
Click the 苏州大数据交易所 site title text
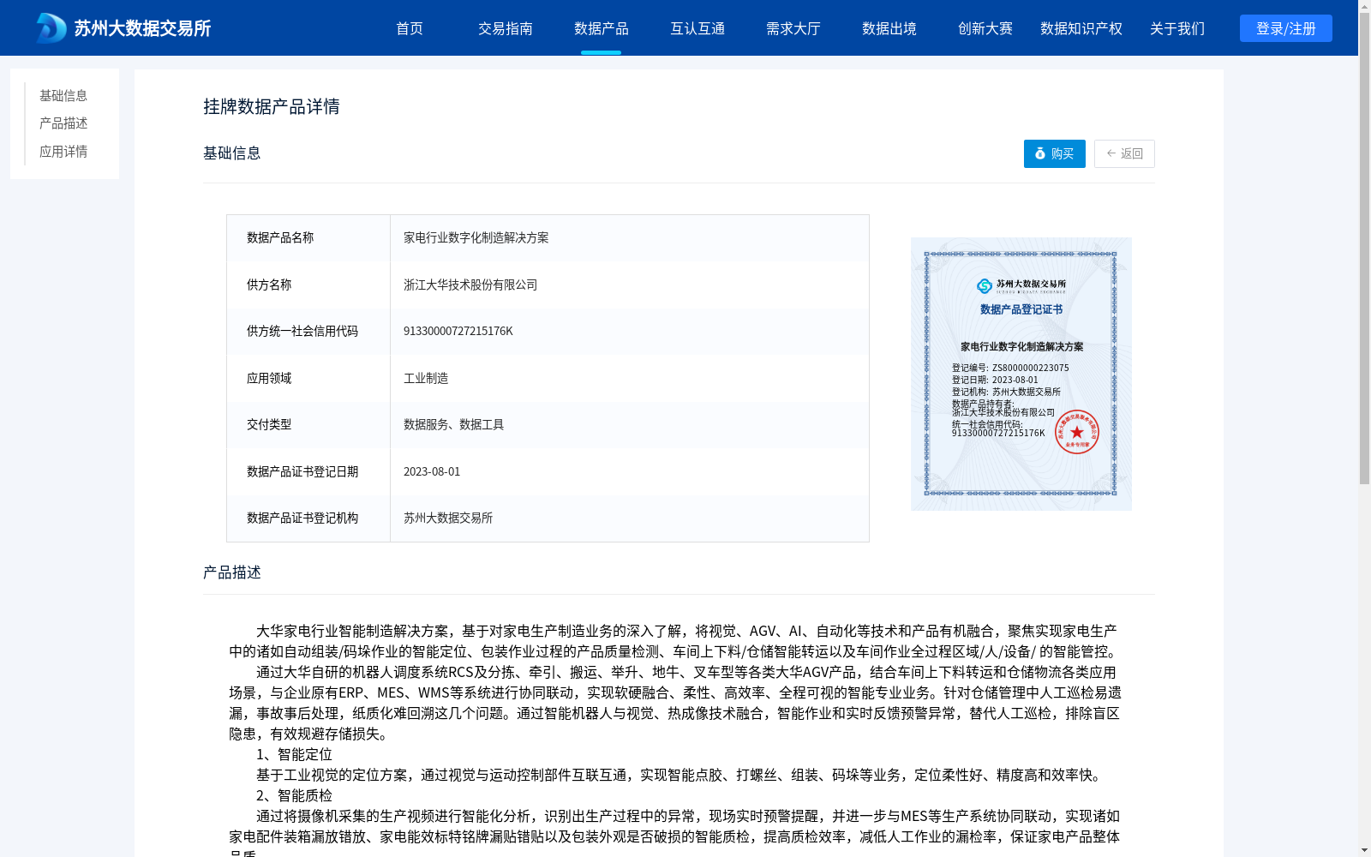coord(142,28)
